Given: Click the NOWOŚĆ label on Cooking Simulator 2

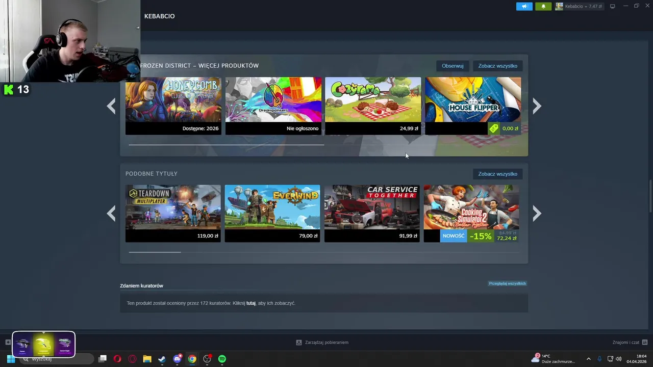Looking at the screenshot, I should pos(454,236).
